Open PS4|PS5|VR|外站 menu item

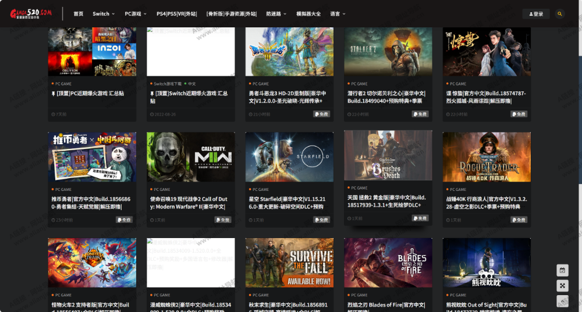177,14
